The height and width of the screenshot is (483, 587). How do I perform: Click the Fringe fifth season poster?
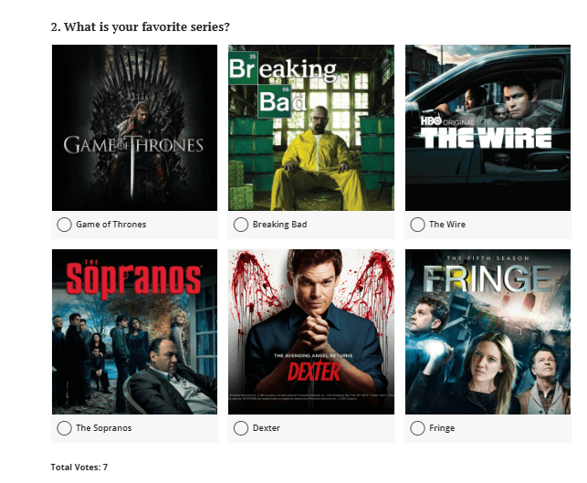487,331
